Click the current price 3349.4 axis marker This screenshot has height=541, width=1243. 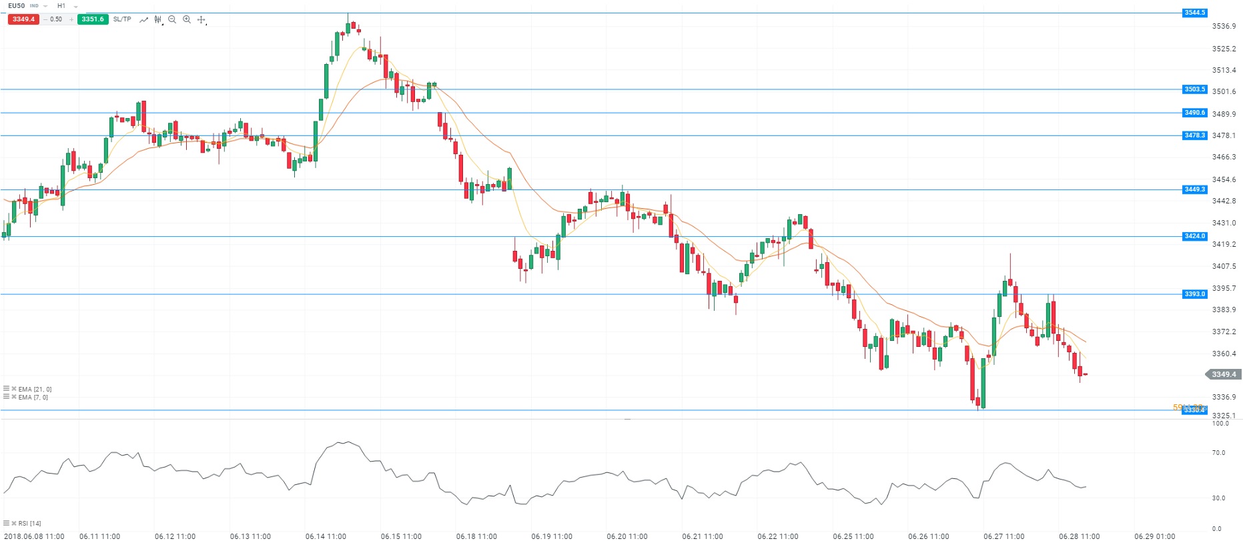pos(1223,374)
